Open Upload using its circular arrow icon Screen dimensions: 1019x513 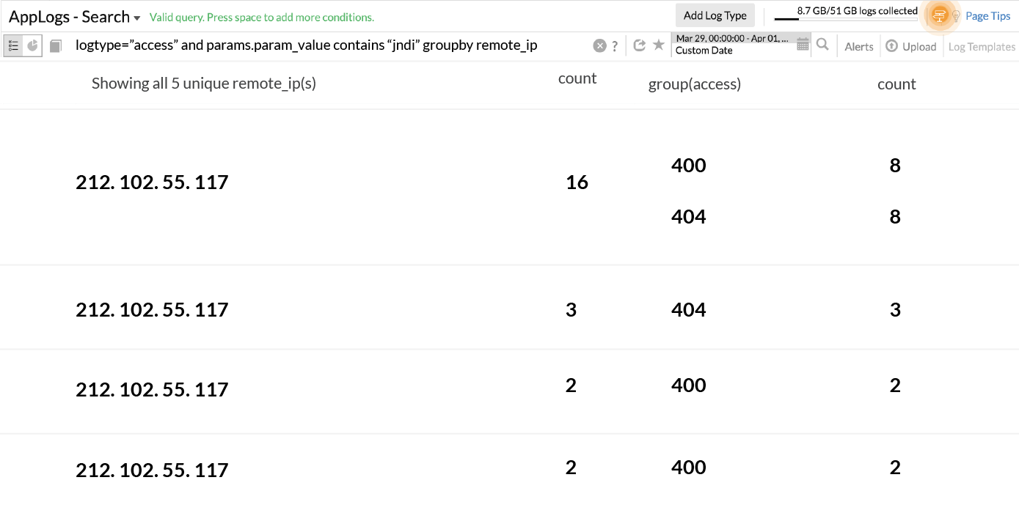(890, 46)
